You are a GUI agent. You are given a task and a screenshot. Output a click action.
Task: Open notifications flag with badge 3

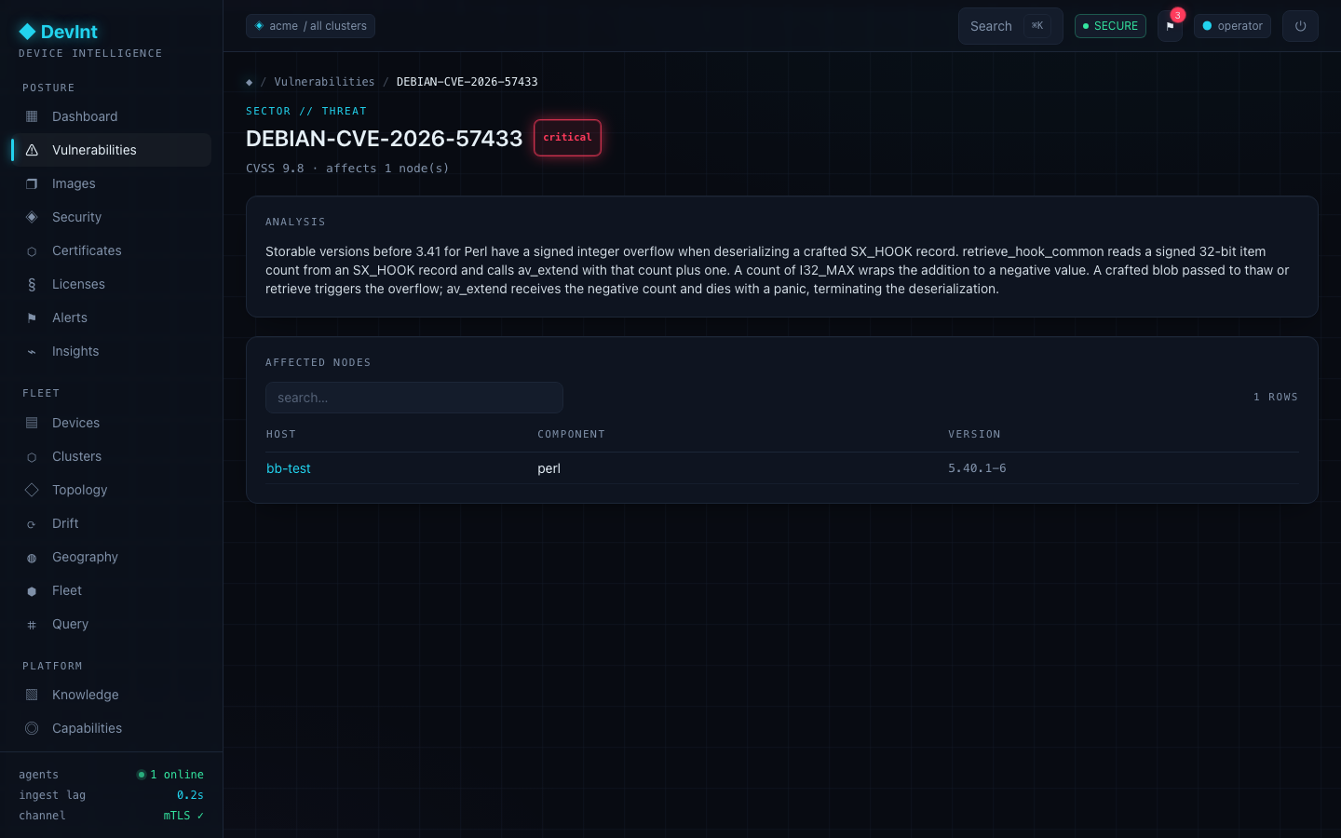click(1171, 26)
